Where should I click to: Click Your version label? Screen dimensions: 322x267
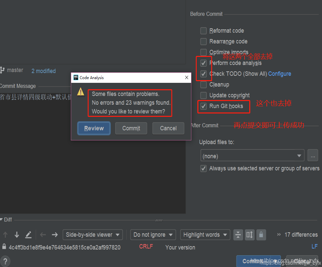[x=180, y=247]
